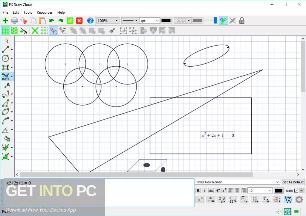Click in the equation text input box

click(x=99, y=193)
